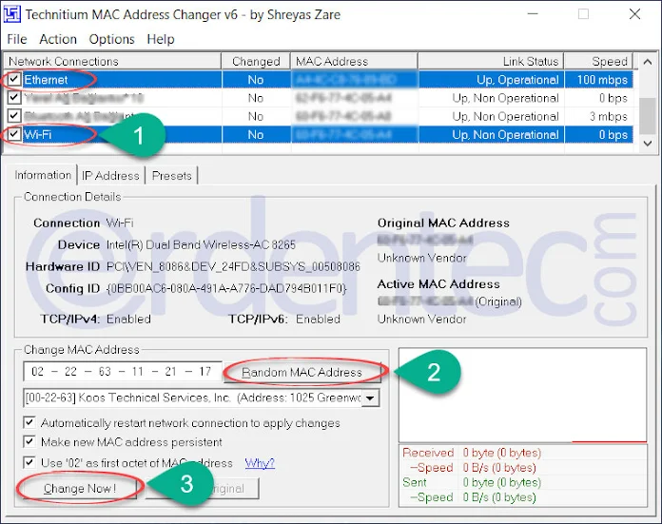Viewport: 662px width, 524px height.
Task: Switch to the IP Address tab
Action: pos(110,176)
